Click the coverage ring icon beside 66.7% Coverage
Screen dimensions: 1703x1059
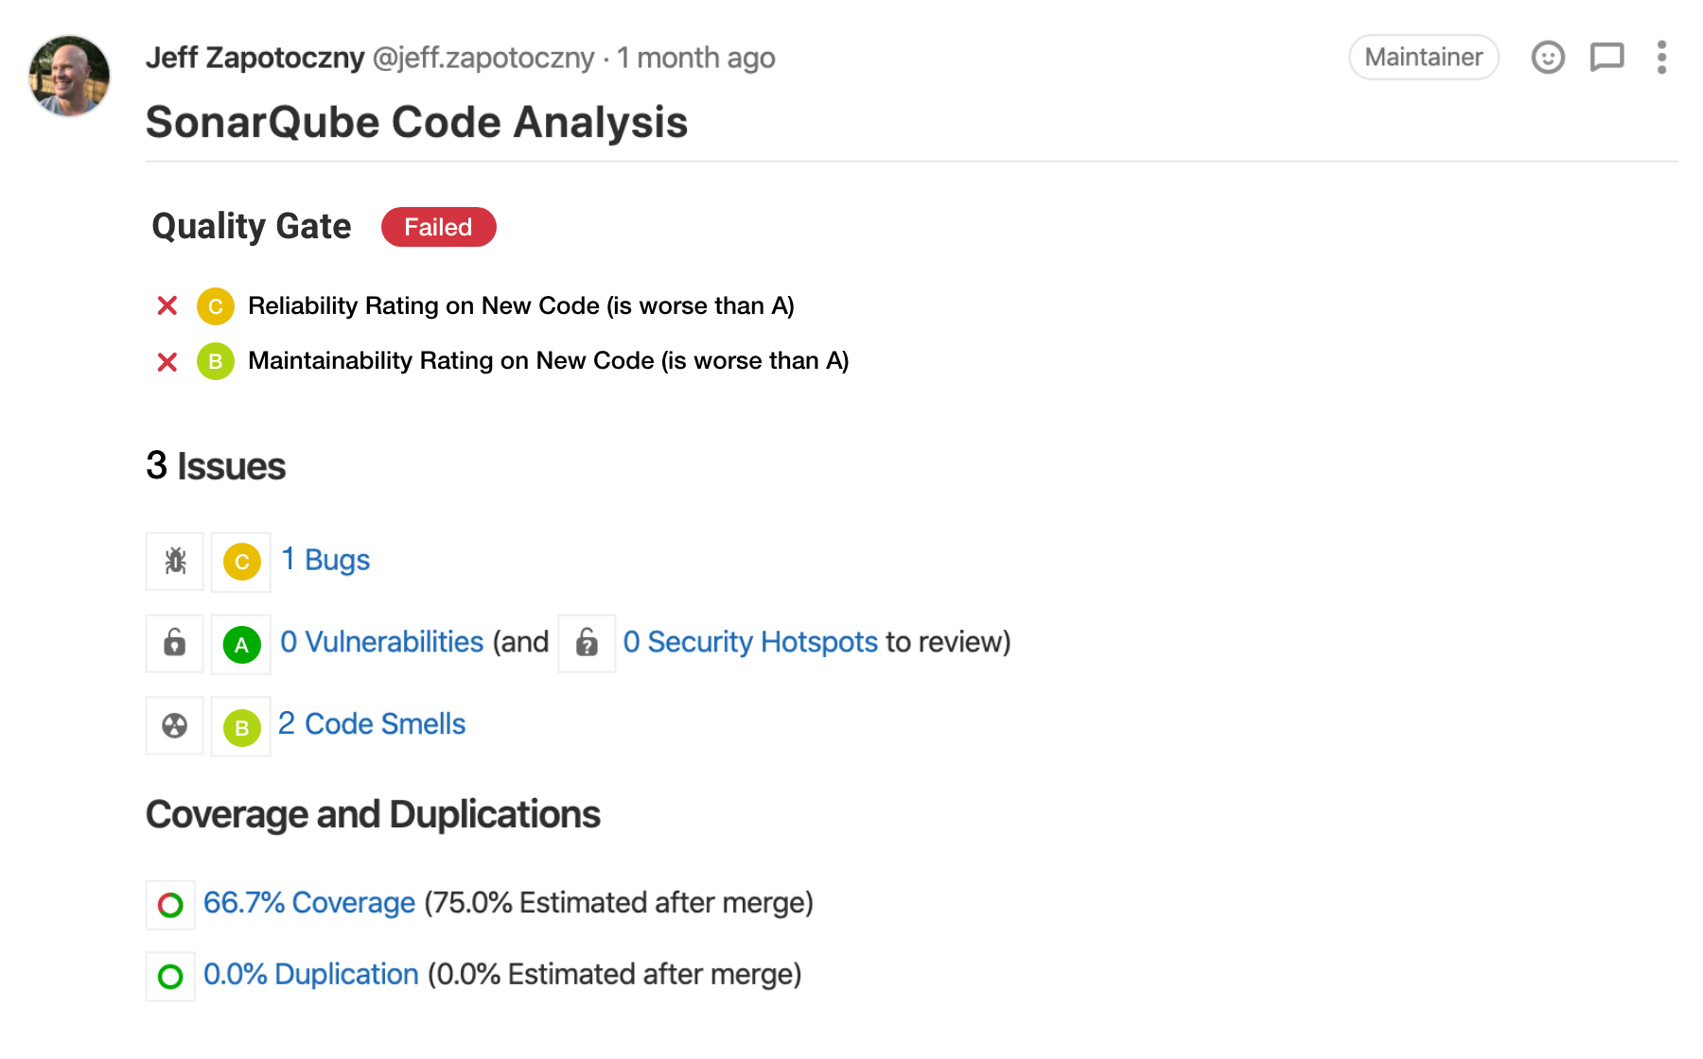(x=170, y=904)
